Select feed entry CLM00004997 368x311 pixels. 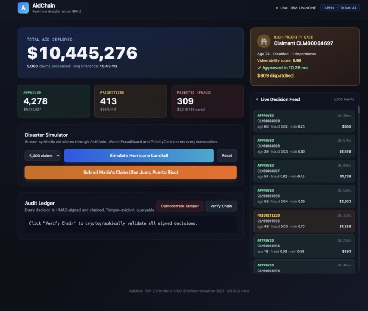[x=304, y=171]
